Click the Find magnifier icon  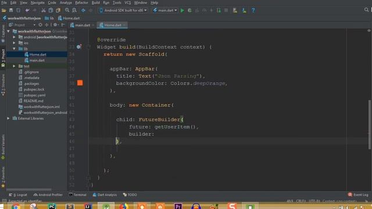coord(67,10)
